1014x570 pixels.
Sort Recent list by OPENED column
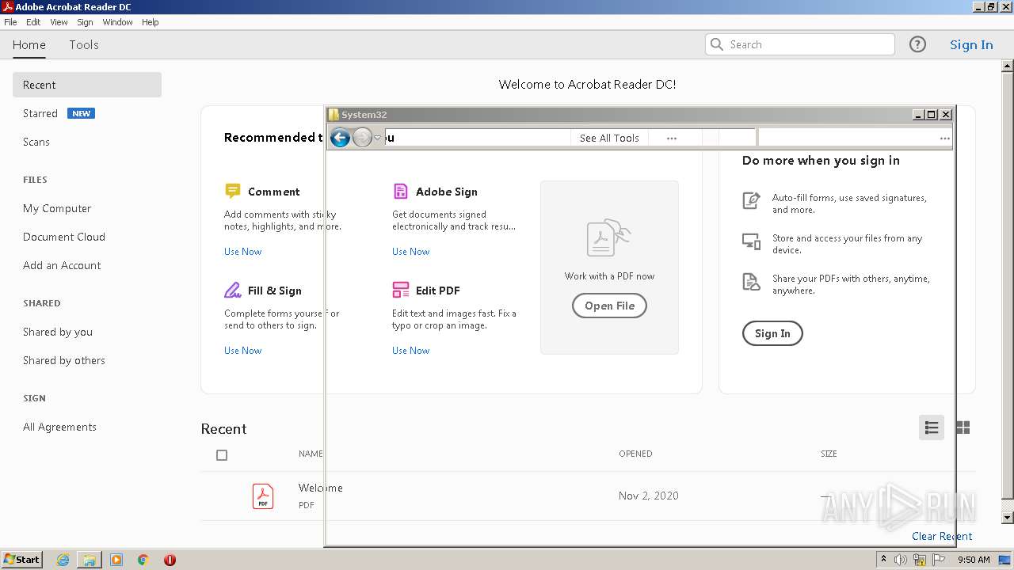(x=635, y=454)
